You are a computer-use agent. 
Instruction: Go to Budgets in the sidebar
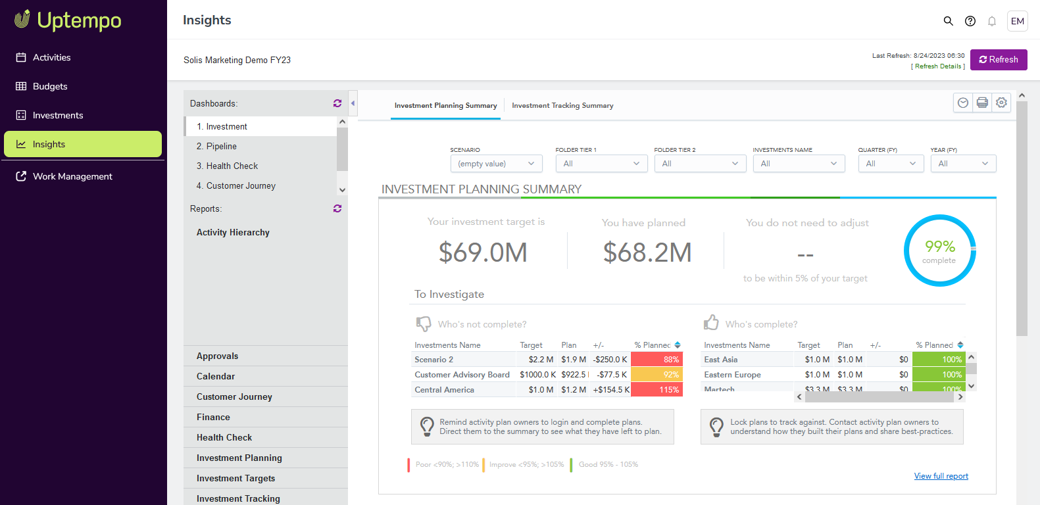click(83, 86)
